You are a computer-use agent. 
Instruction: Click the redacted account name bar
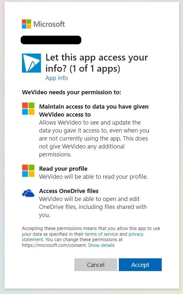coord(51,40)
